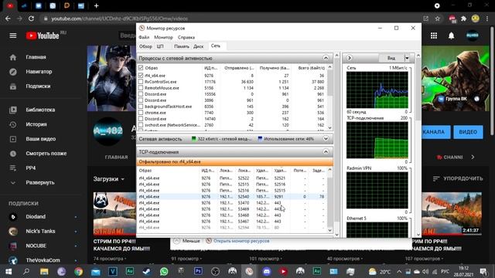Switch to ЦП tab
Image resolution: width=495 pixels, height=278 pixels.
pos(160,46)
